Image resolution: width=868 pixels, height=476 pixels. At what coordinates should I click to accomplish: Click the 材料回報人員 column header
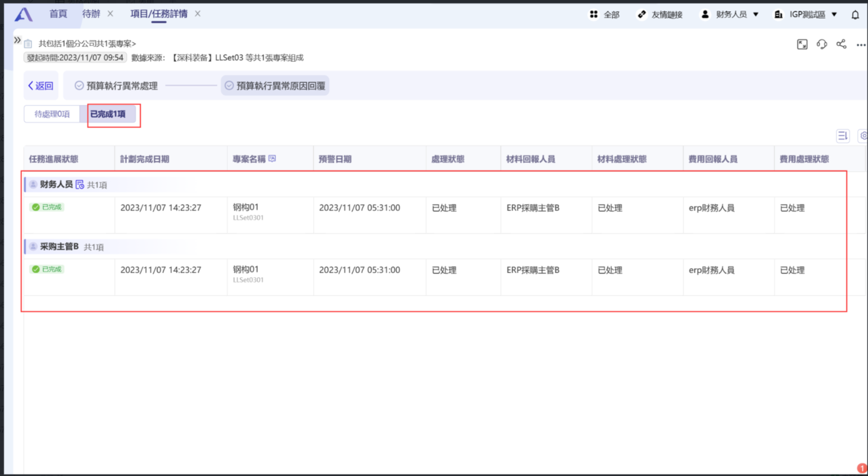(x=531, y=159)
